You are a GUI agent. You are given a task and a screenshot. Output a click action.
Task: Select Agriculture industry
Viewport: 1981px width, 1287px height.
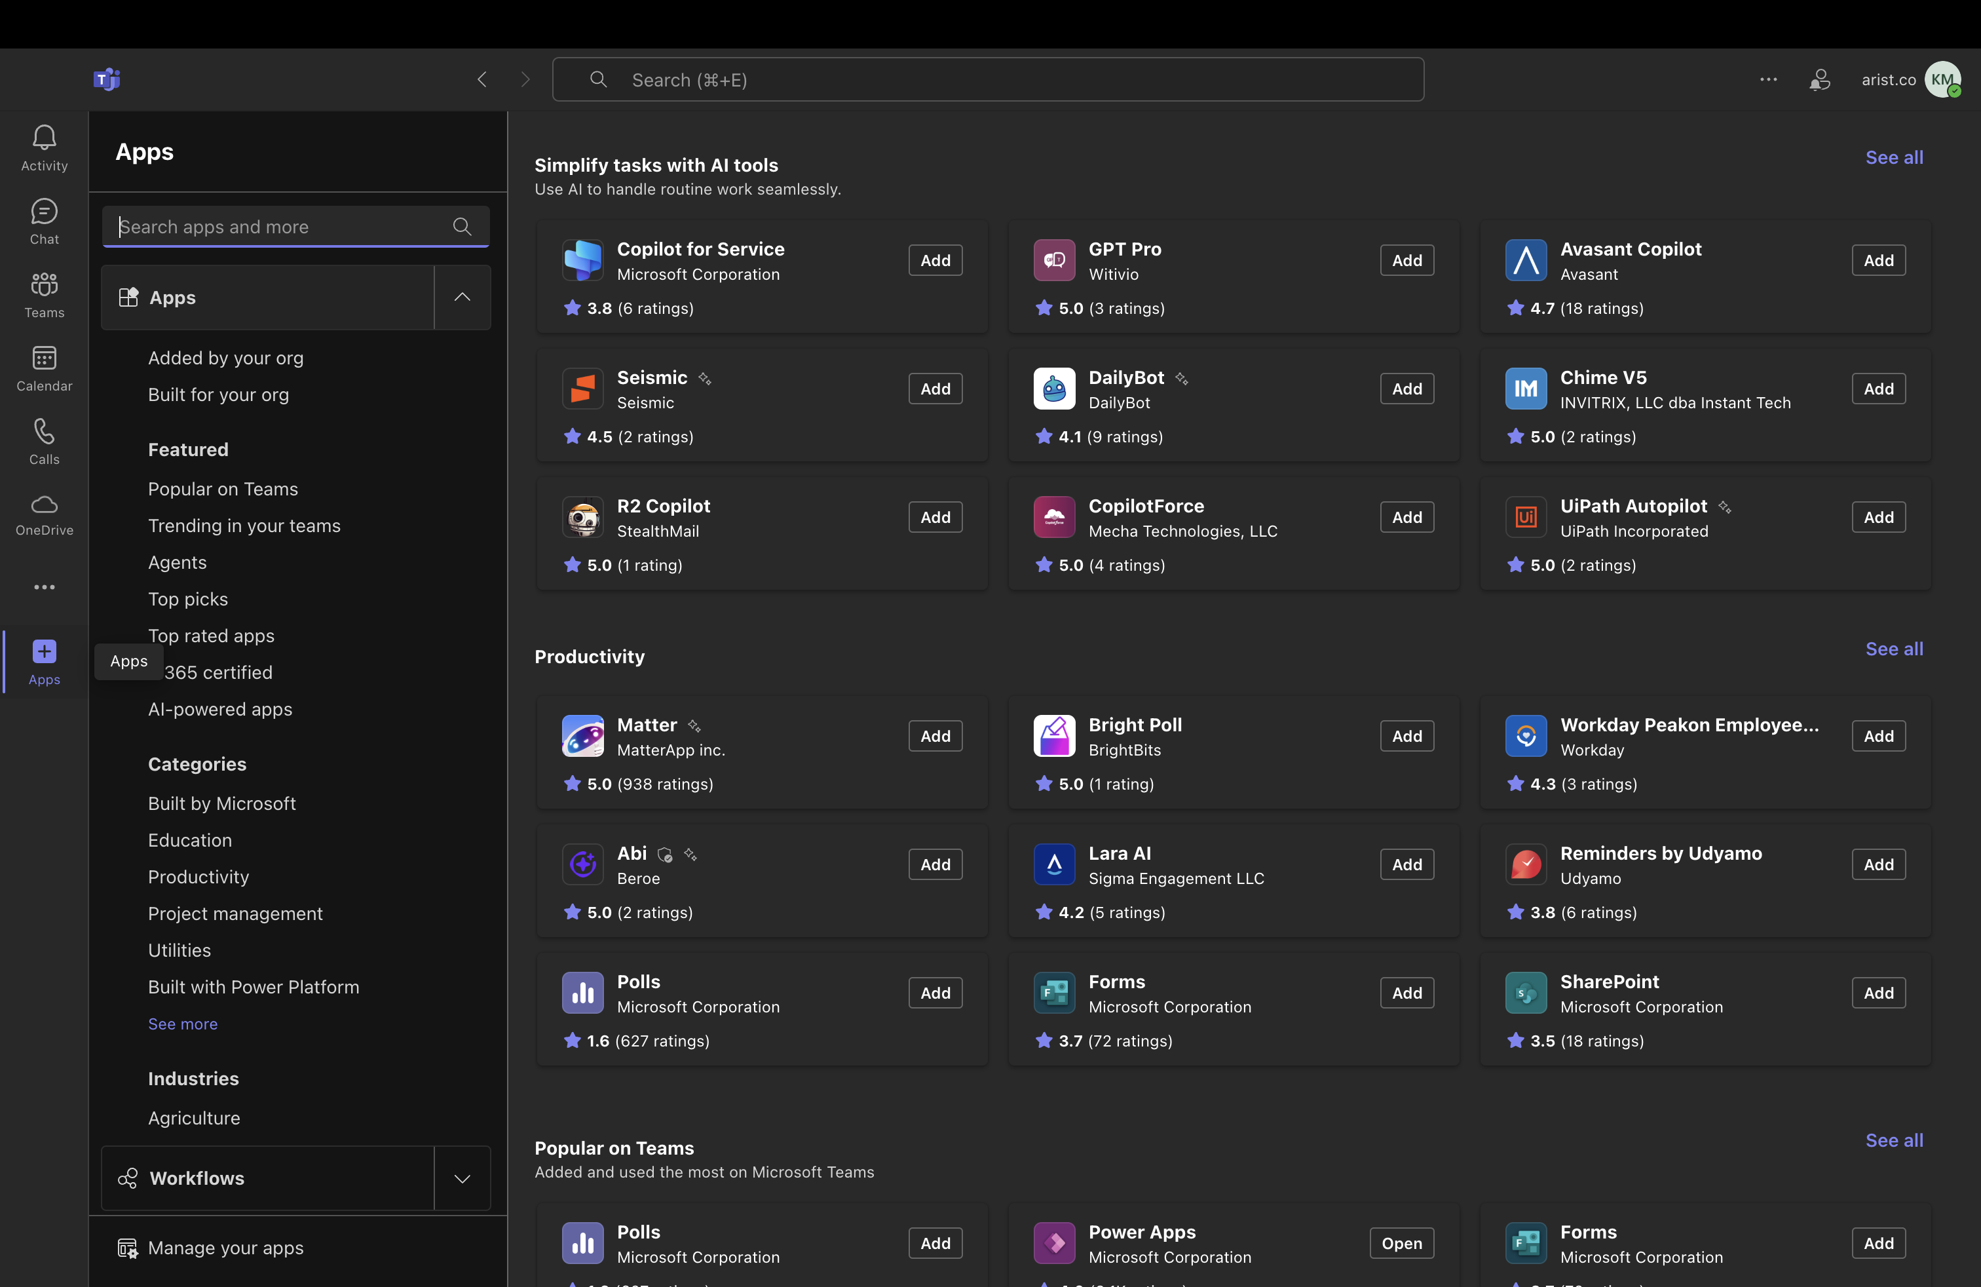tap(194, 1118)
